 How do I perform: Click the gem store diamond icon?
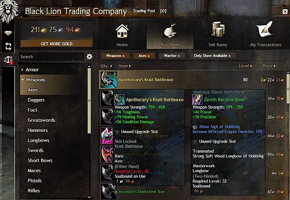pos(8,33)
